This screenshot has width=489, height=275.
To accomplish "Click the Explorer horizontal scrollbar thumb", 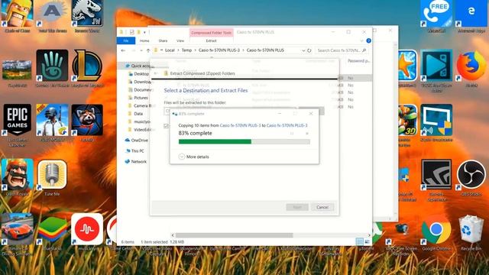I will coord(235,235).
